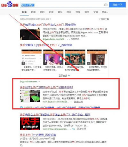
Task: Open result 快手有什么上热门的经验...知乎
Action: tap(55, 115)
